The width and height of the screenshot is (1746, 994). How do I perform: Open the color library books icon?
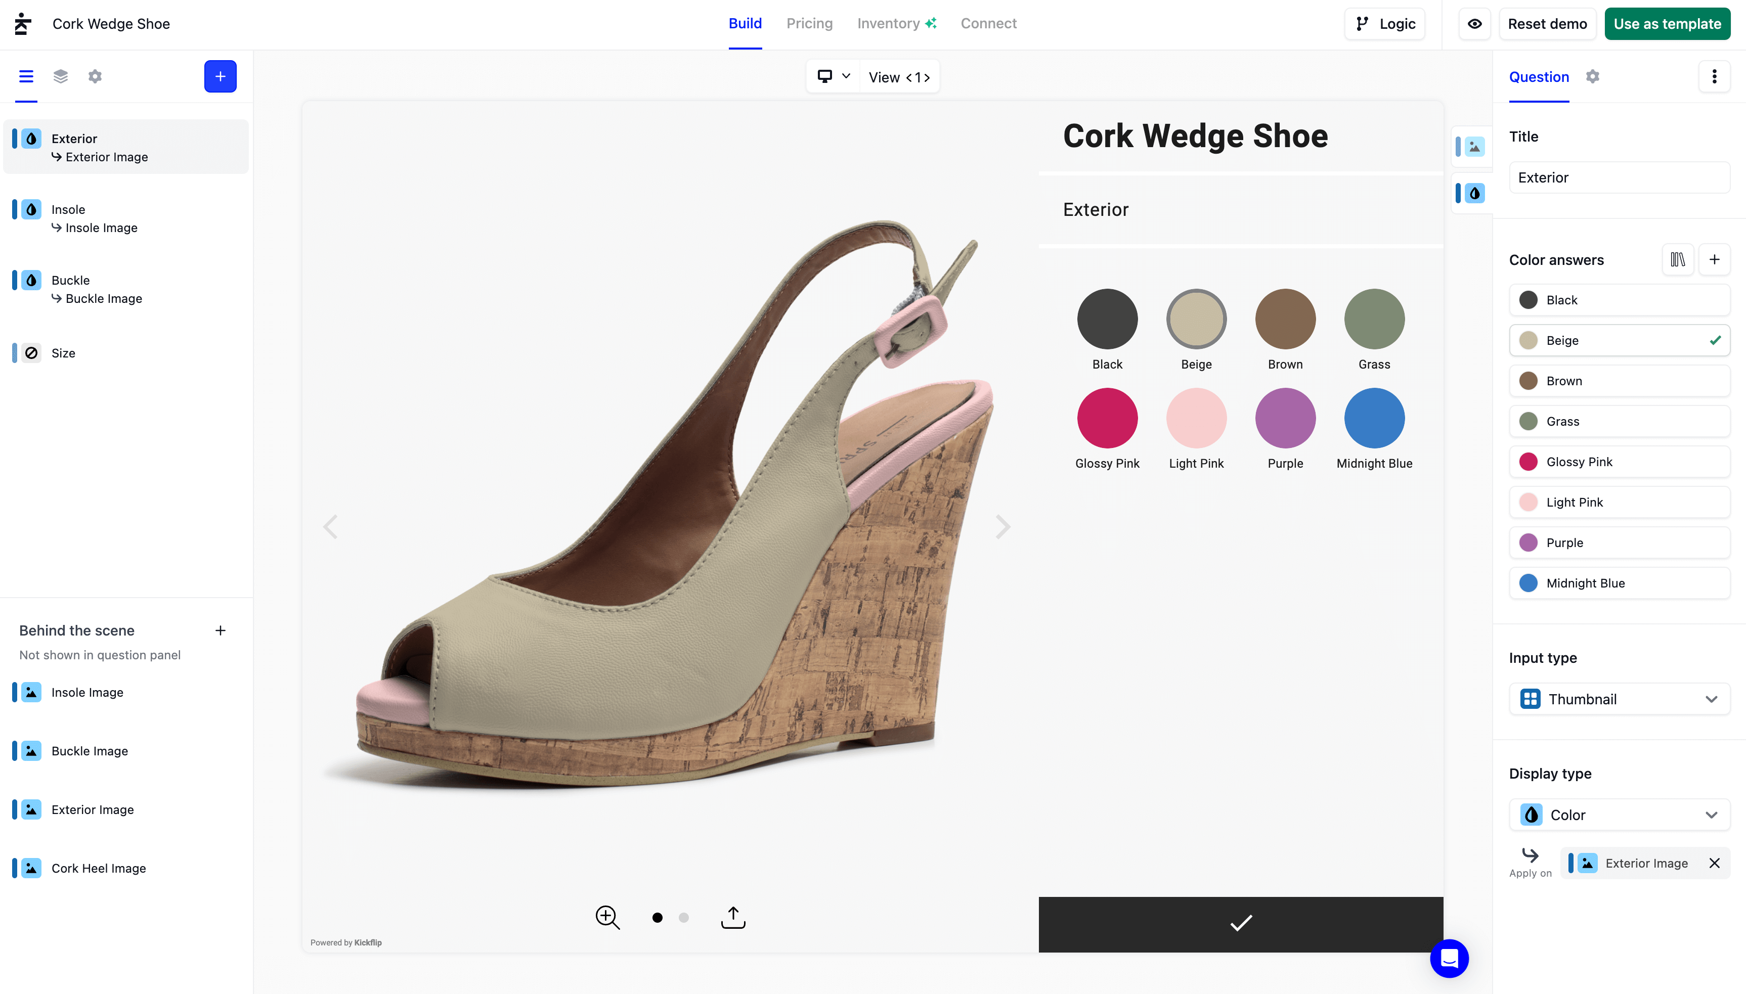coord(1677,259)
